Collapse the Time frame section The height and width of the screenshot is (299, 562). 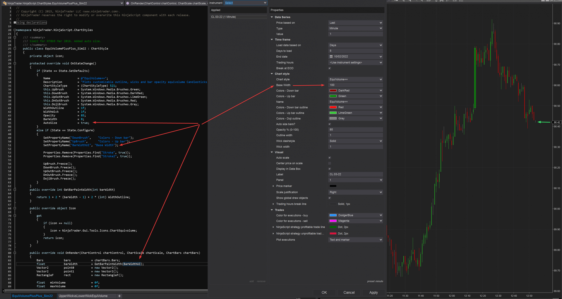tap(272, 40)
